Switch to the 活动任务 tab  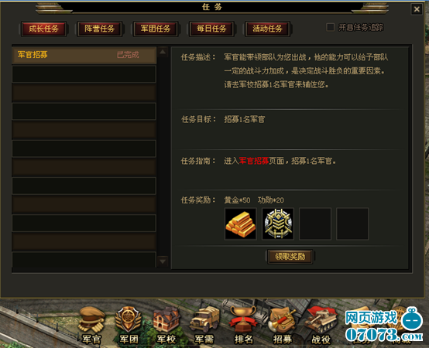click(267, 29)
